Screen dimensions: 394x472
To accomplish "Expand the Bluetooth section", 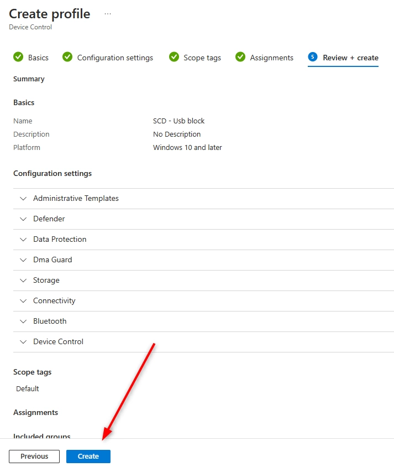I will 23,321.
